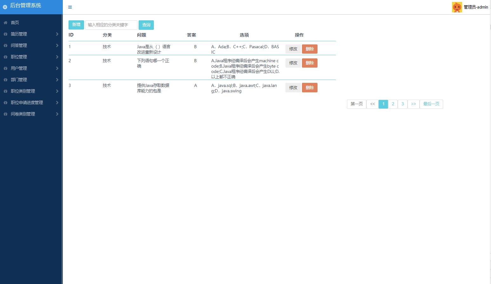Click the hamburger menu icon

70,7
